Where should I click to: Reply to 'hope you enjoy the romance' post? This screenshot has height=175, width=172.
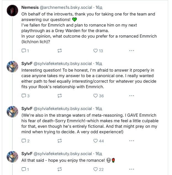tap(24, 169)
